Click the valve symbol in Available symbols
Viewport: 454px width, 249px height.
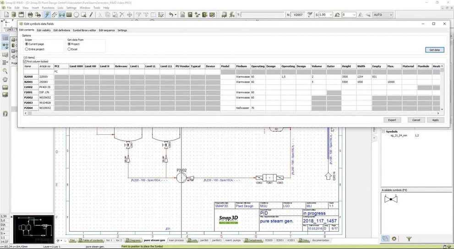(x=391, y=199)
